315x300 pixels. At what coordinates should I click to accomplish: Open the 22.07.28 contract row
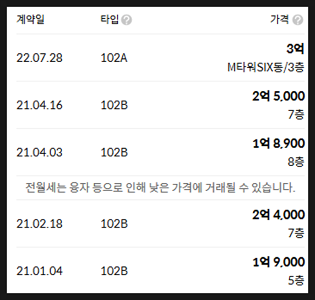tap(160, 58)
